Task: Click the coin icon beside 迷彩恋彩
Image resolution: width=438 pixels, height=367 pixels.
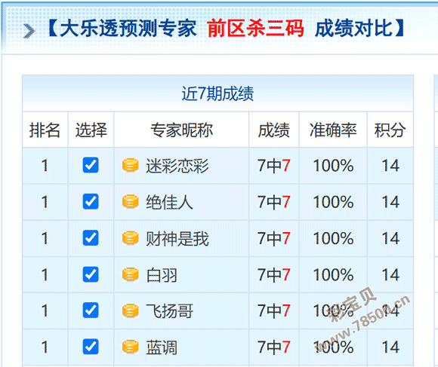Action: [130, 165]
